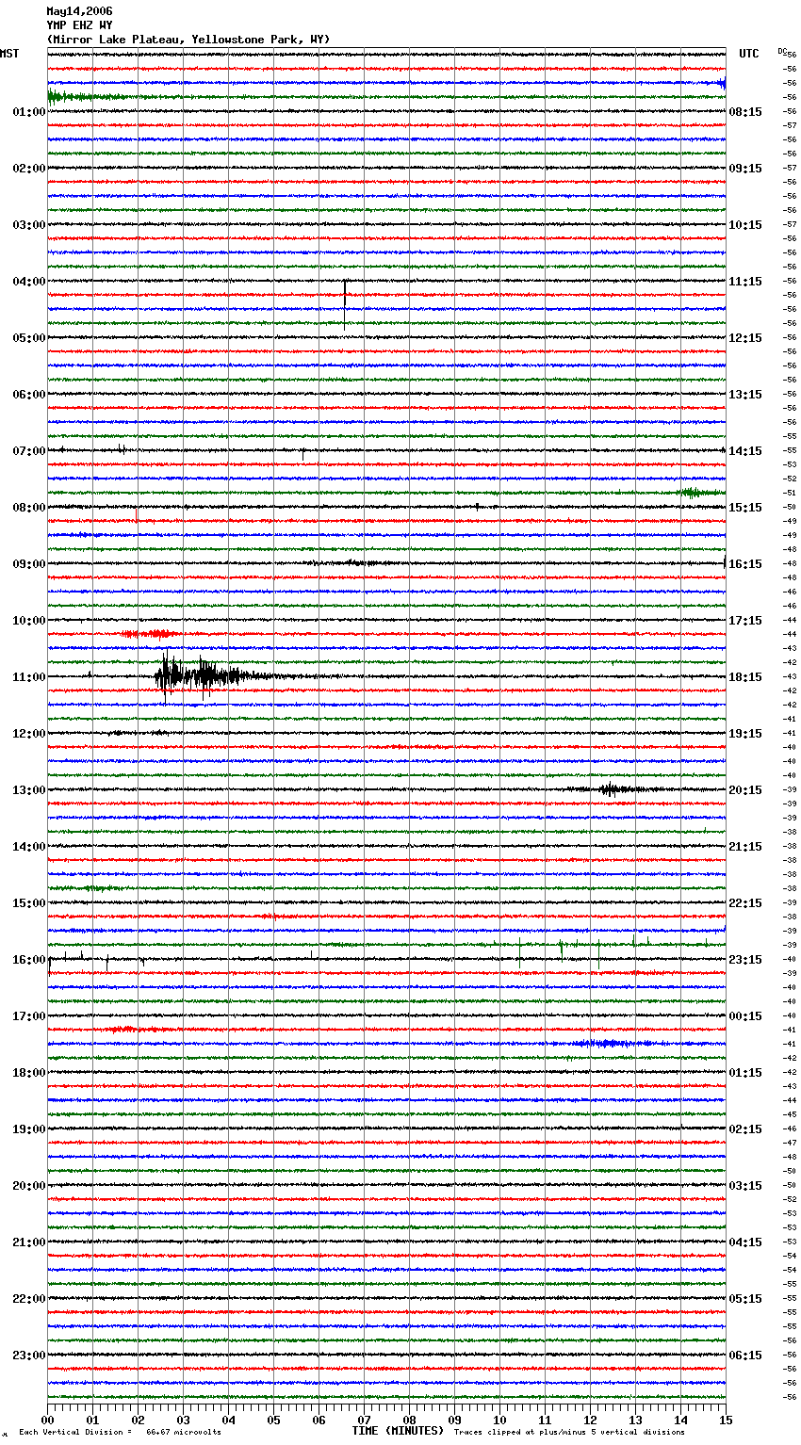The height and width of the screenshot is (1445, 801).
Task: Select the 01:00 MST row label
Action: point(29,112)
